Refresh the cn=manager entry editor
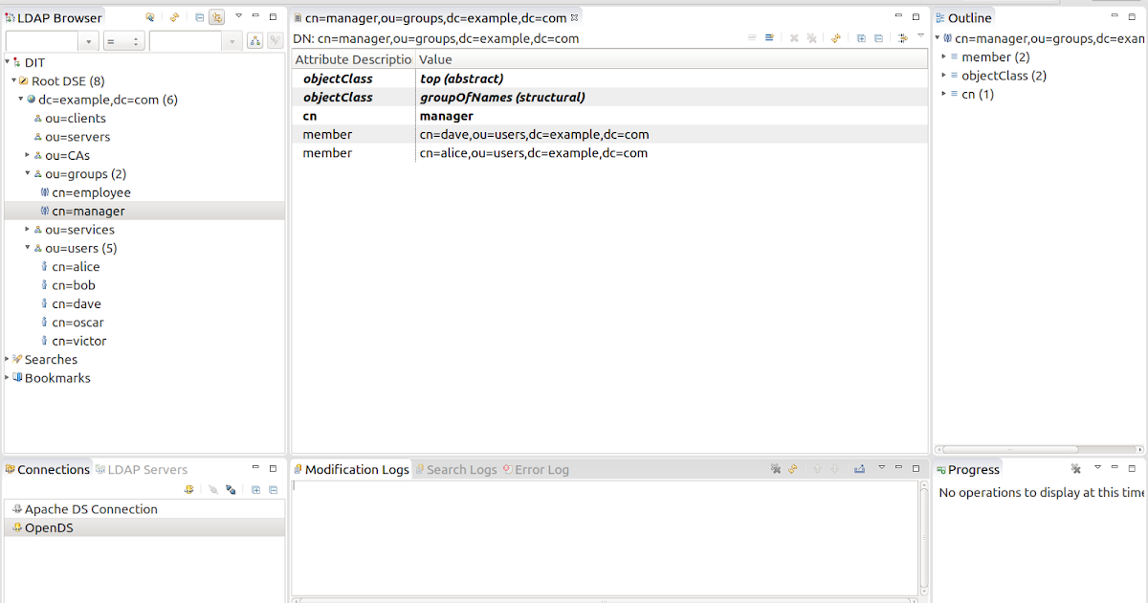This screenshot has height=603, width=1148. (835, 36)
